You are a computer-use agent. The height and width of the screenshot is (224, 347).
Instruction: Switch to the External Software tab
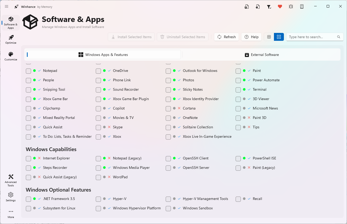[262, 55]
